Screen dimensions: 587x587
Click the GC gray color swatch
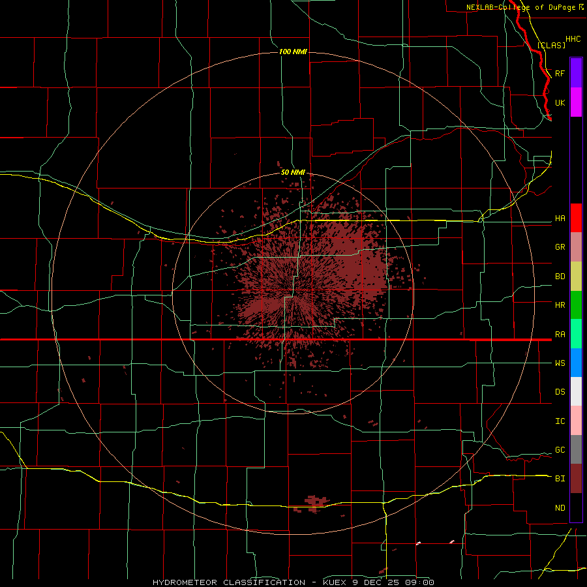(x=576, y=449)
